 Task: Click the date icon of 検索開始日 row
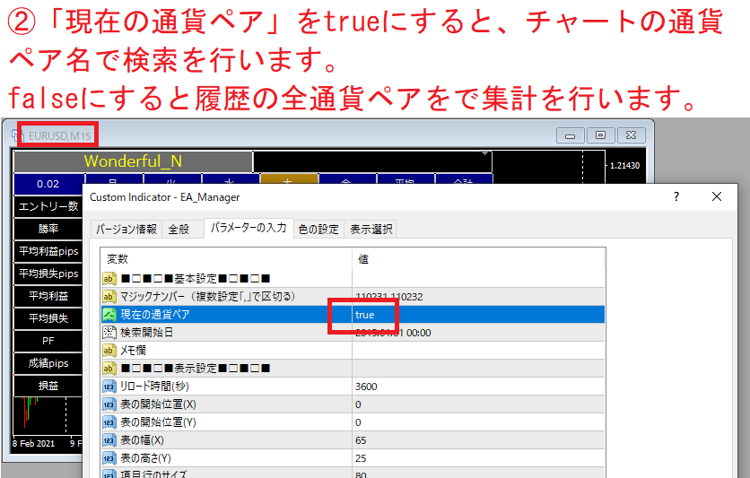point(109,333)
